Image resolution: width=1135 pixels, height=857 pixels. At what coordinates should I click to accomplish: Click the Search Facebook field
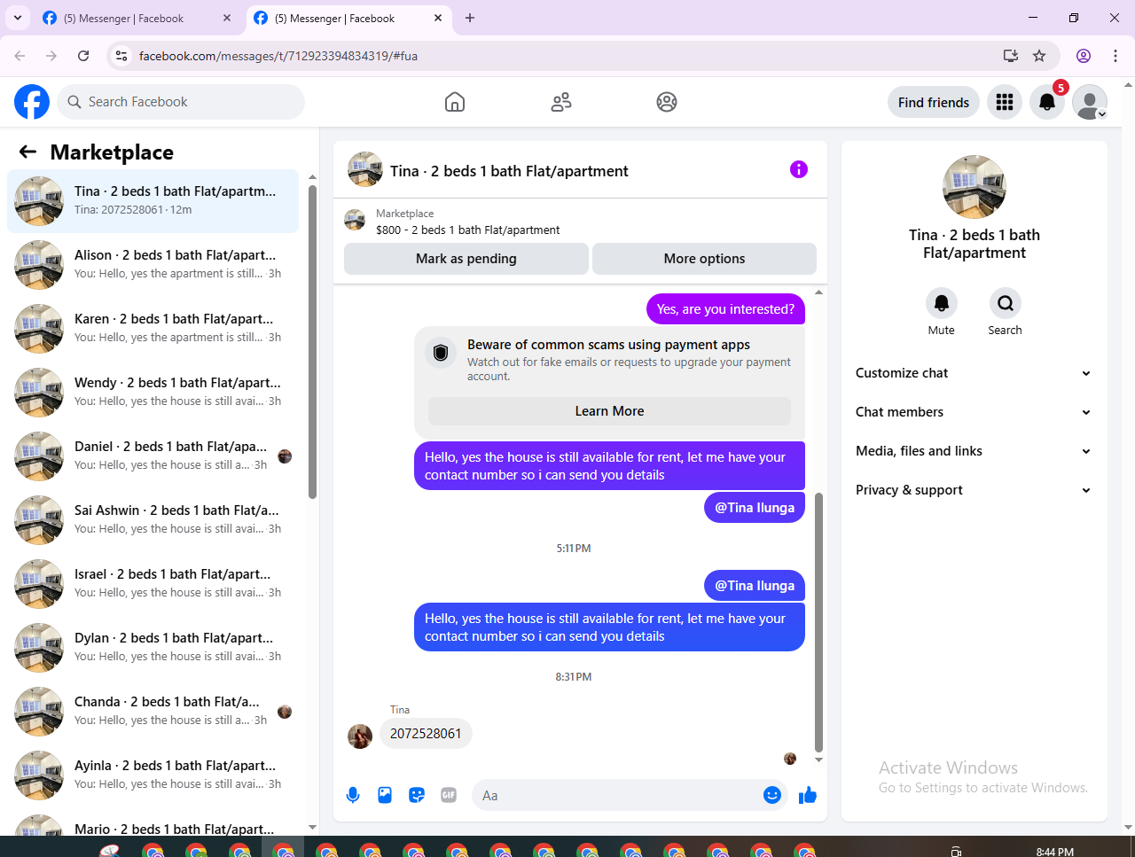[182, 102]
